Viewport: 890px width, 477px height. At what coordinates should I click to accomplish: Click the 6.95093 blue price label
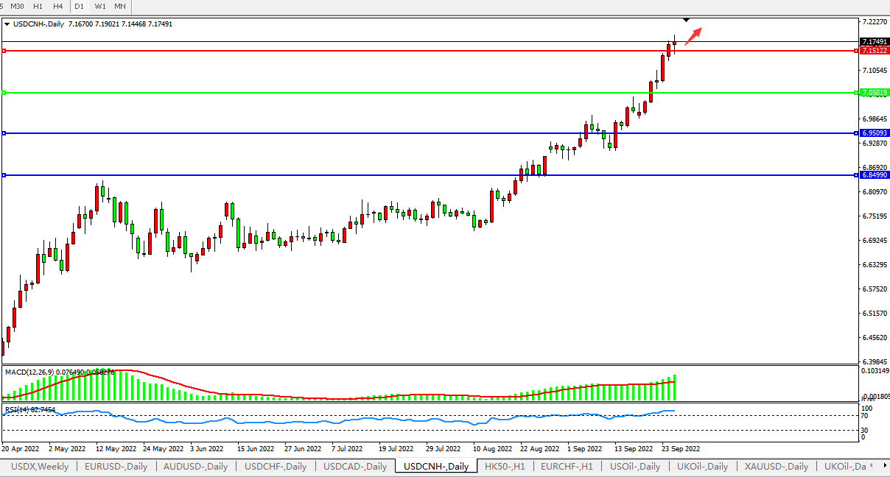(874, 133)
